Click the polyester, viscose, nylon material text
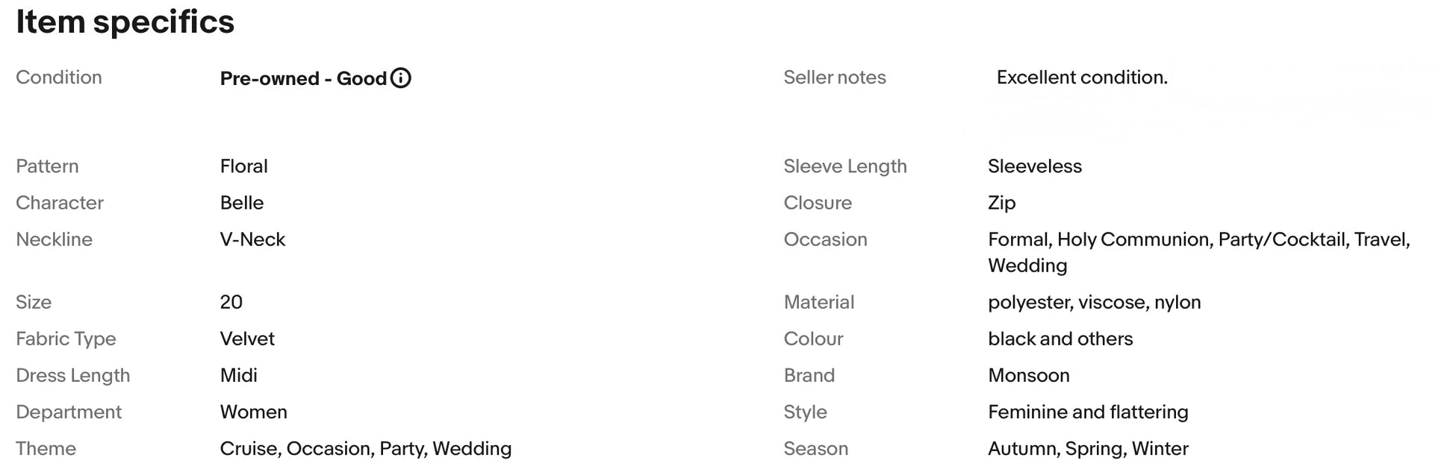 1095,302
